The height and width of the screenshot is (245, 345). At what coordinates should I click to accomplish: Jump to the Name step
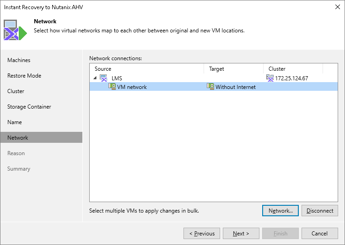pos(15,122)
